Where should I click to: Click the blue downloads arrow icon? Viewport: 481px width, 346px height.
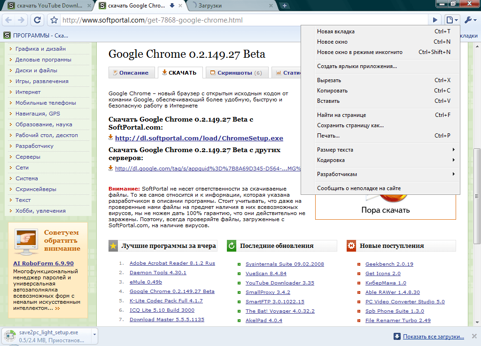point(397,337)
